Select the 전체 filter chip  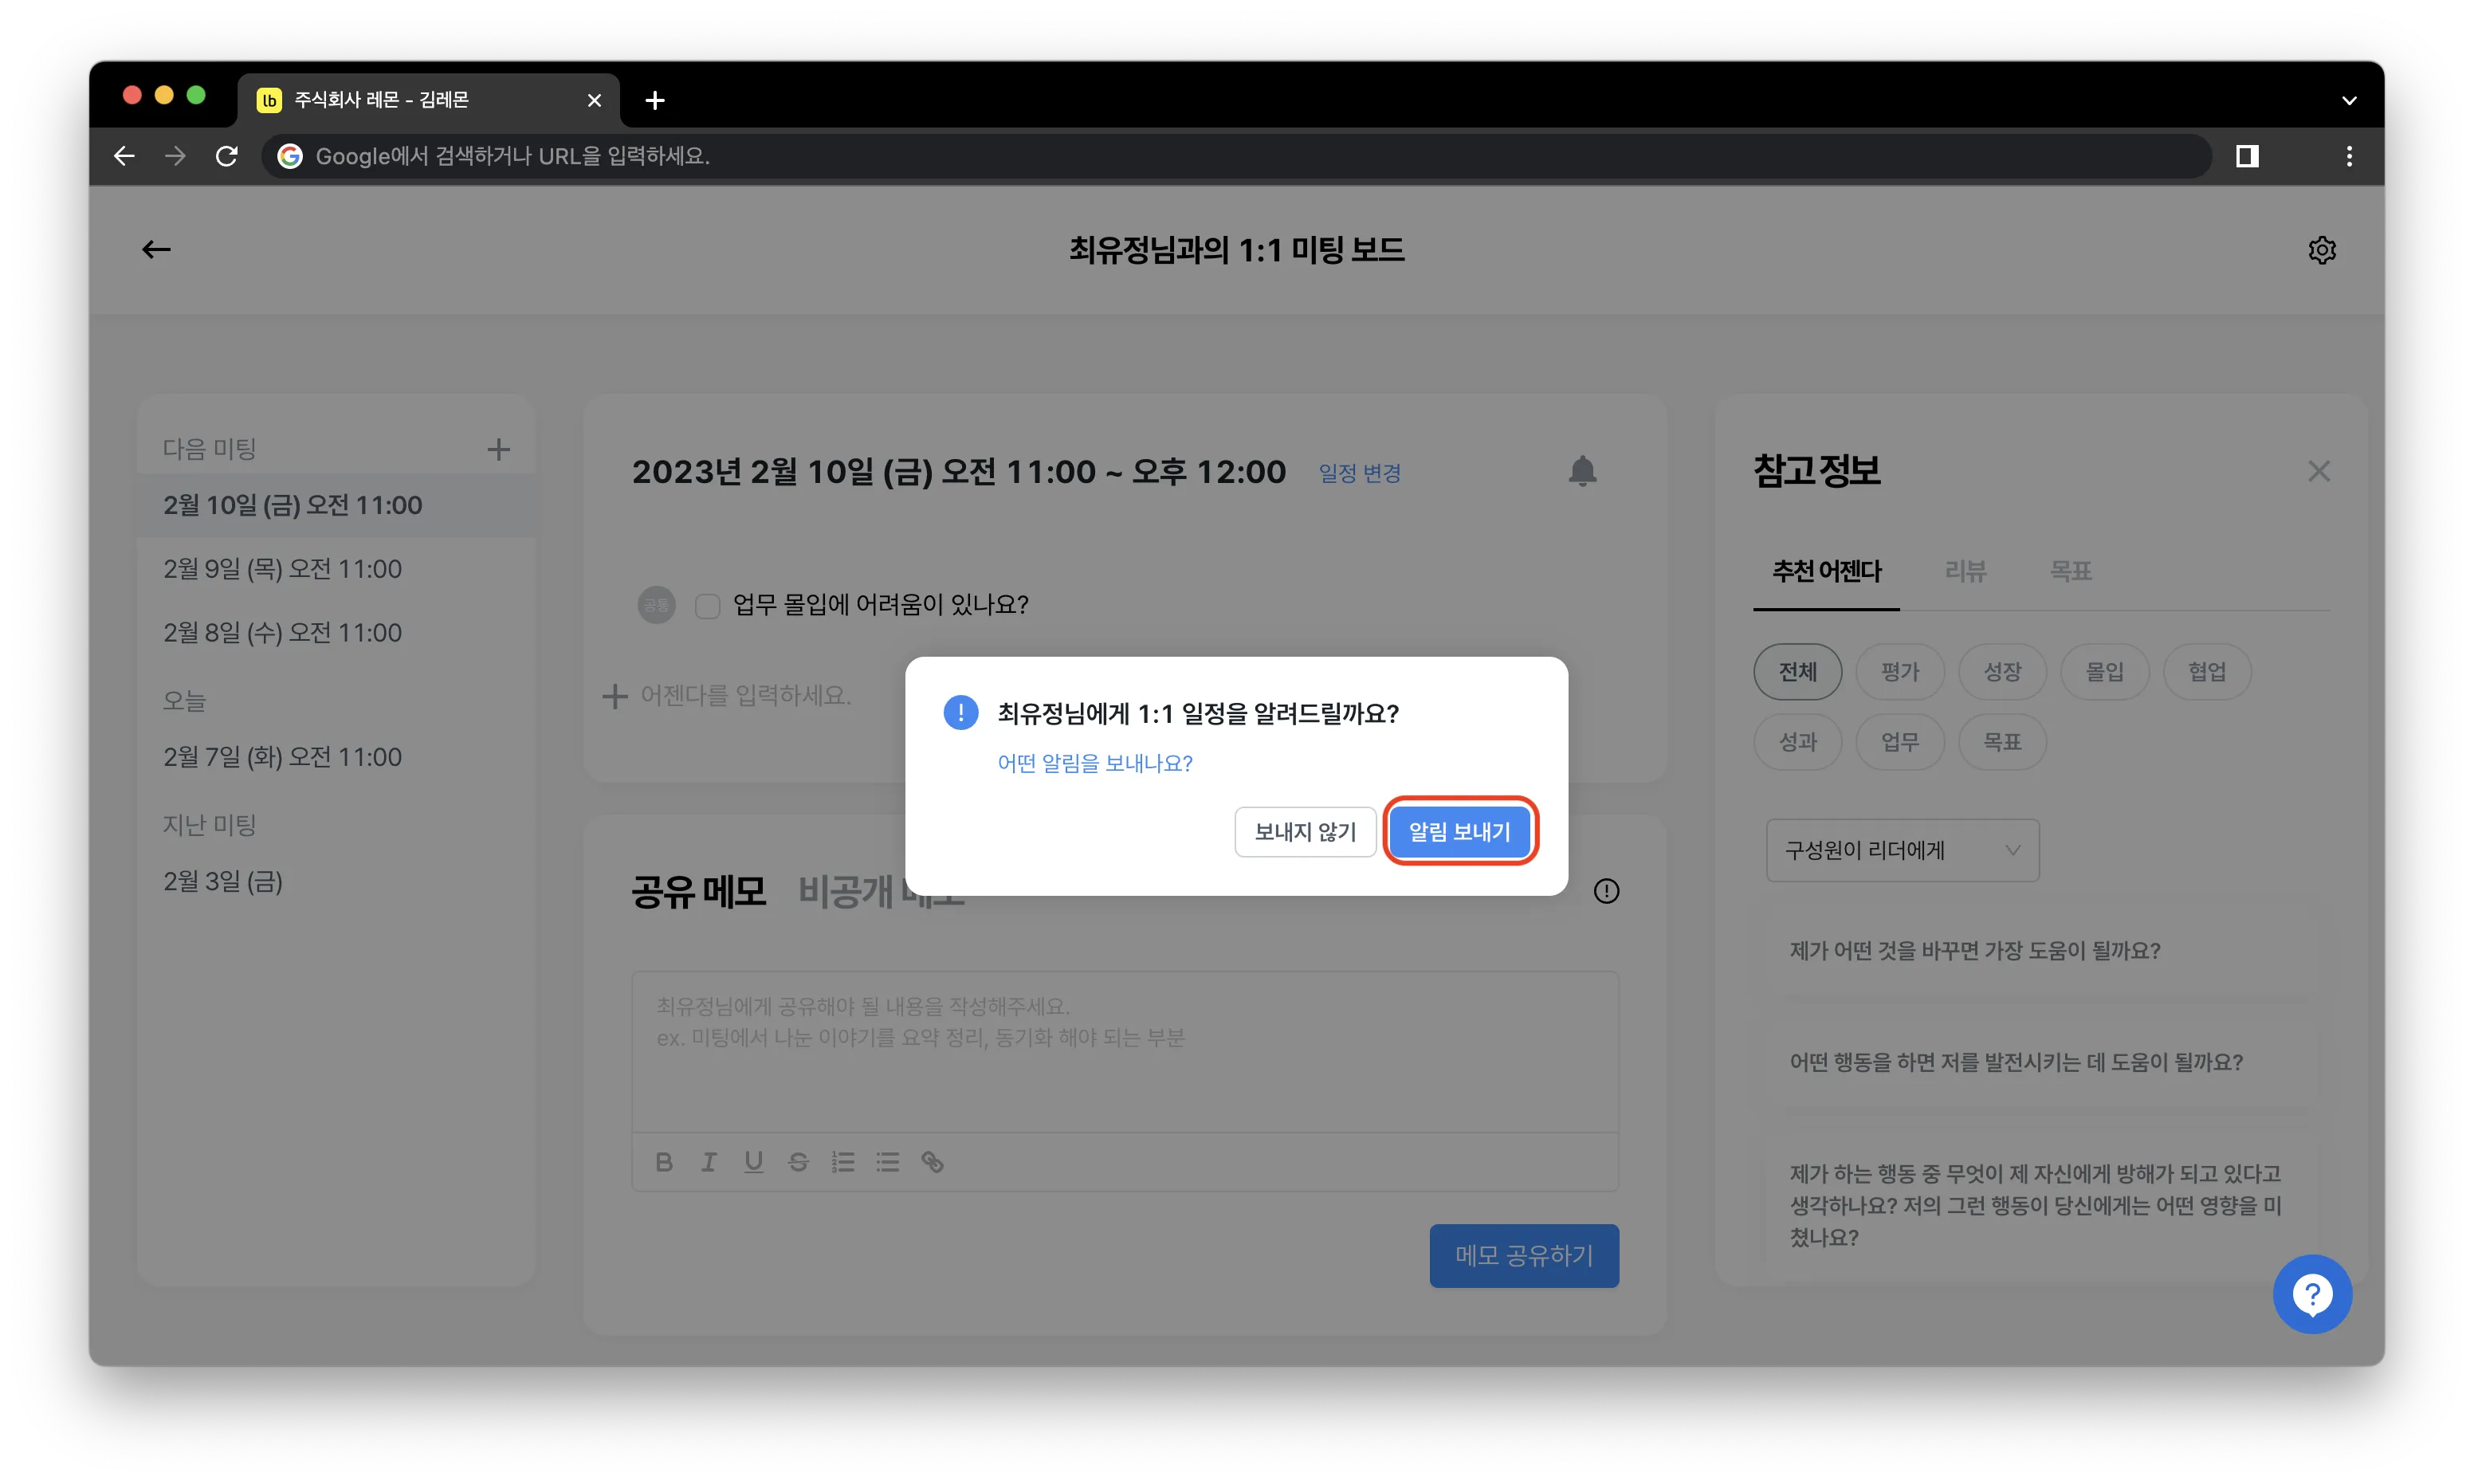coord(1797,671)
